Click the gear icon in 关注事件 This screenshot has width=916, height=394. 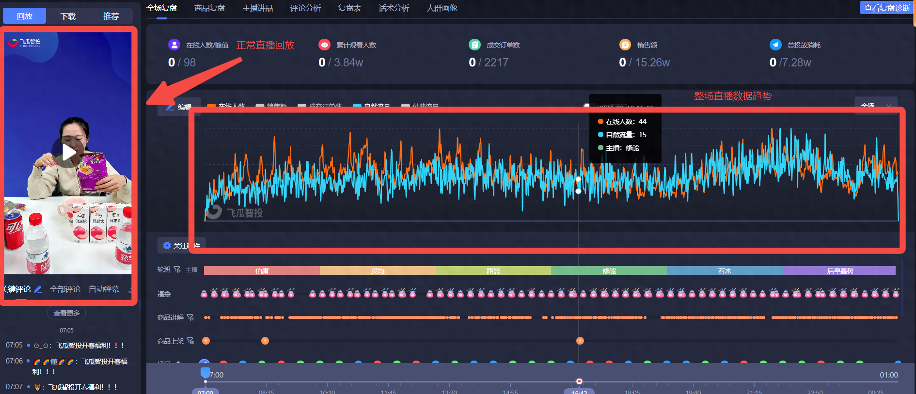[167, 246]
